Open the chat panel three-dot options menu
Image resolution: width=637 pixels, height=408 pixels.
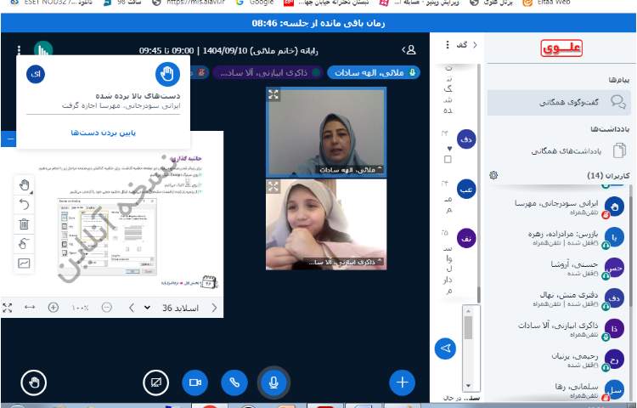tap(448, 45)
